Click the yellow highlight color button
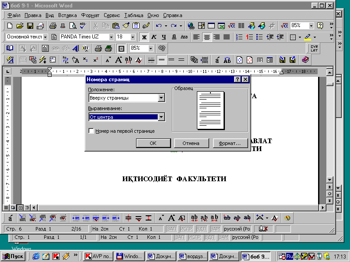Screen dimensions: 350x262 308,37
